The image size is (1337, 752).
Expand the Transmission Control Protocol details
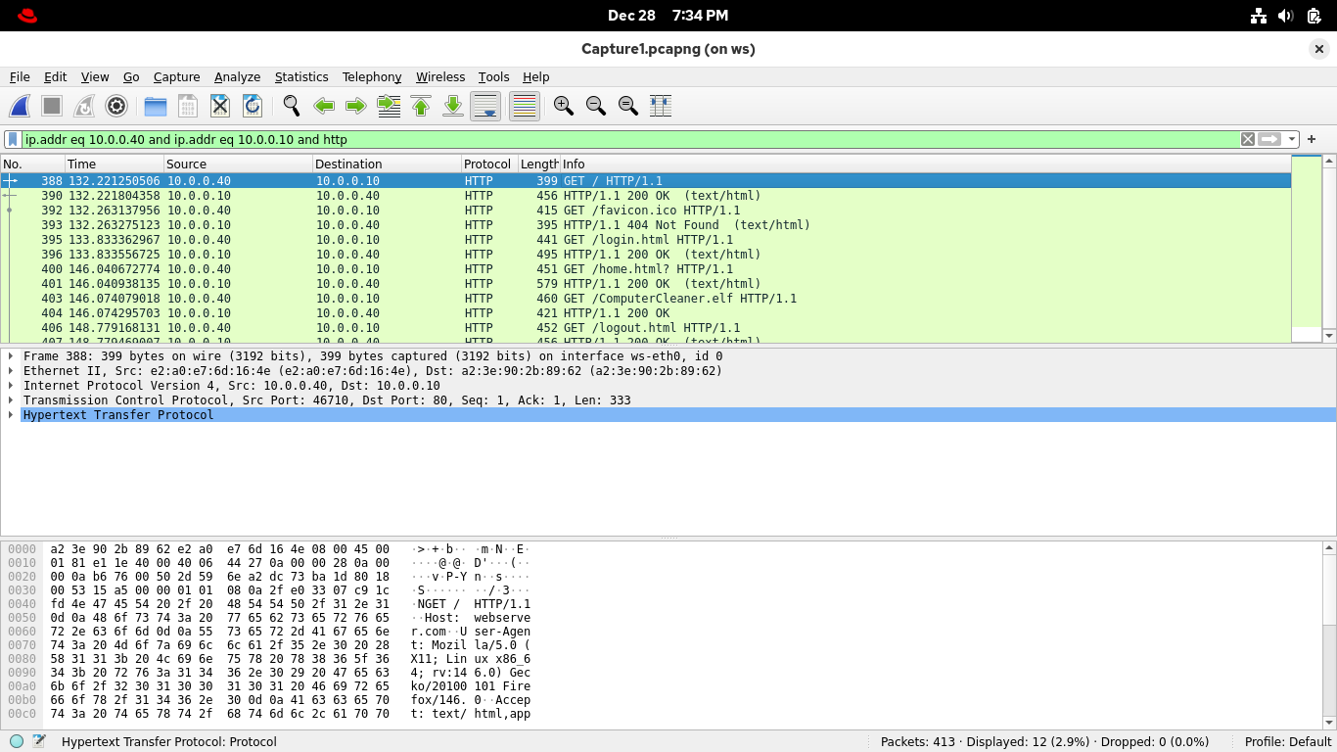click(x=11, y=400)
